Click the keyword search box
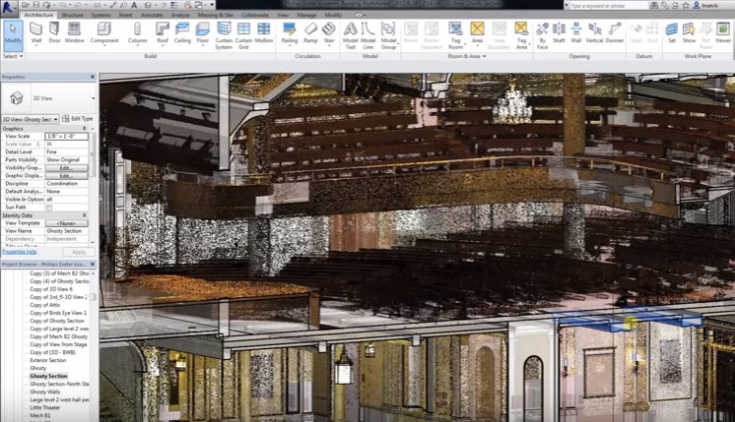 [x=608, y=5]
